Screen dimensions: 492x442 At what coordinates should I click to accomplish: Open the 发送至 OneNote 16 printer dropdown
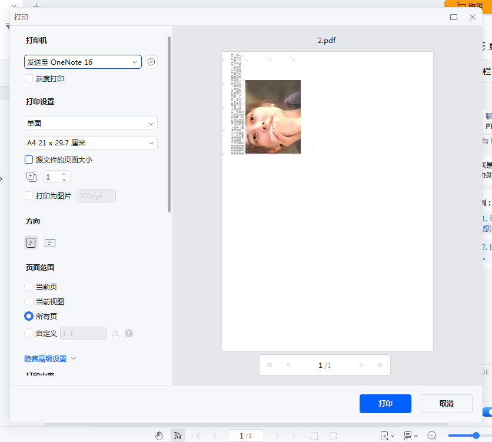tap(82, 62)
